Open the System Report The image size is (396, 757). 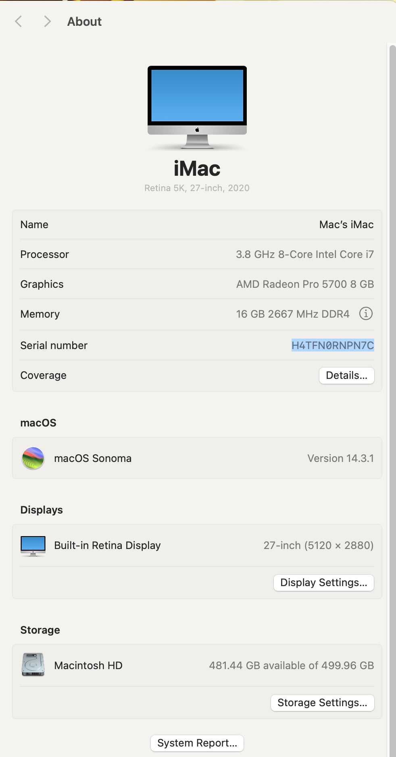tap(197, 743)
